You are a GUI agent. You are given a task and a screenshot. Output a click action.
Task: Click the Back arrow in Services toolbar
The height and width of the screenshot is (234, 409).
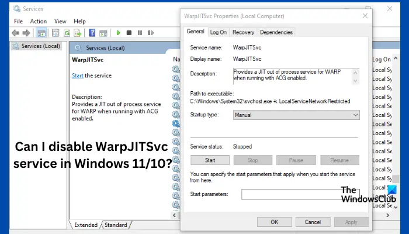point(16,33)
